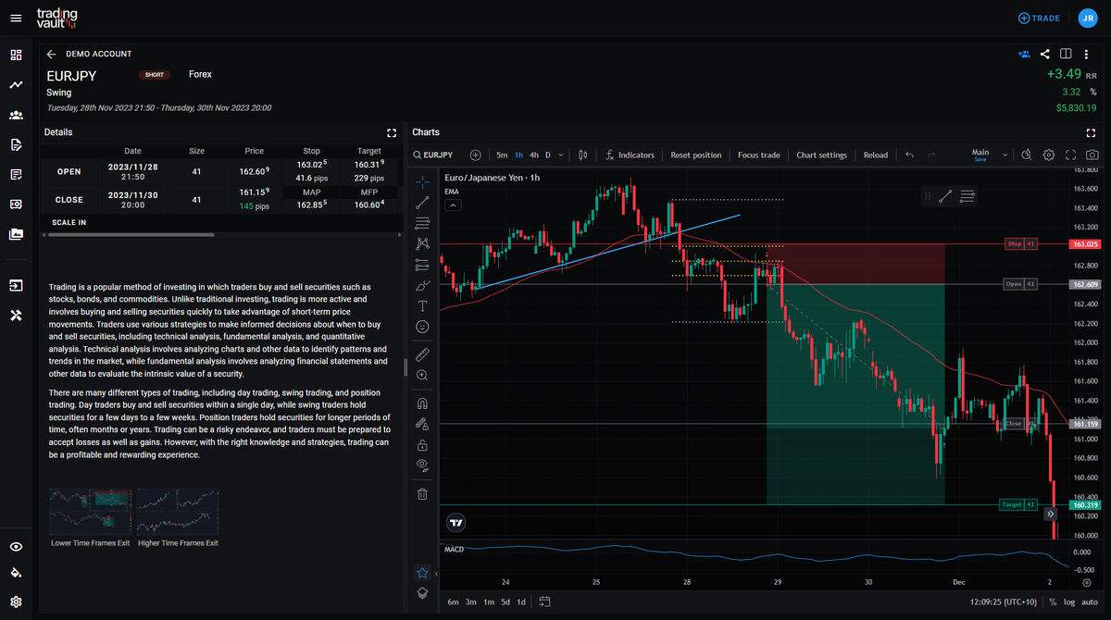Select the trend line drawing tool
The image size is (1111, 620).
point(422,202)
